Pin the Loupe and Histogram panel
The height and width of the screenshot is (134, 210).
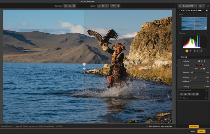pos(207,11)
